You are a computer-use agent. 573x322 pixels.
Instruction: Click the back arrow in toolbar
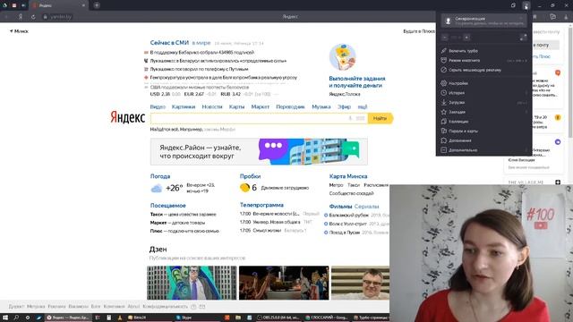(x=6, y=17)
